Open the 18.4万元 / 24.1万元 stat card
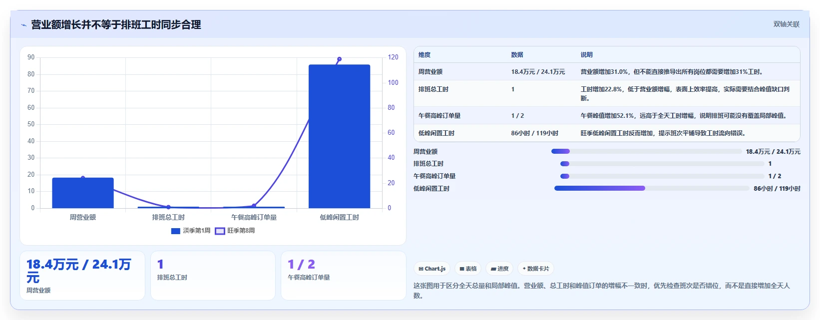Screen dimensions: 820x320 click(x=82, y=276)
